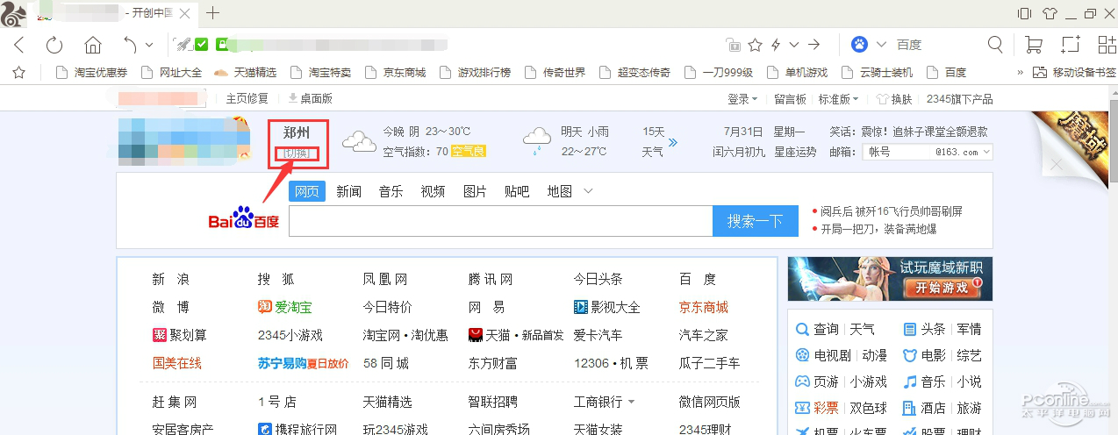Click the skin shirt icon in title bar
Viewport: 1118px width, 435px height.
(1050, 13)
